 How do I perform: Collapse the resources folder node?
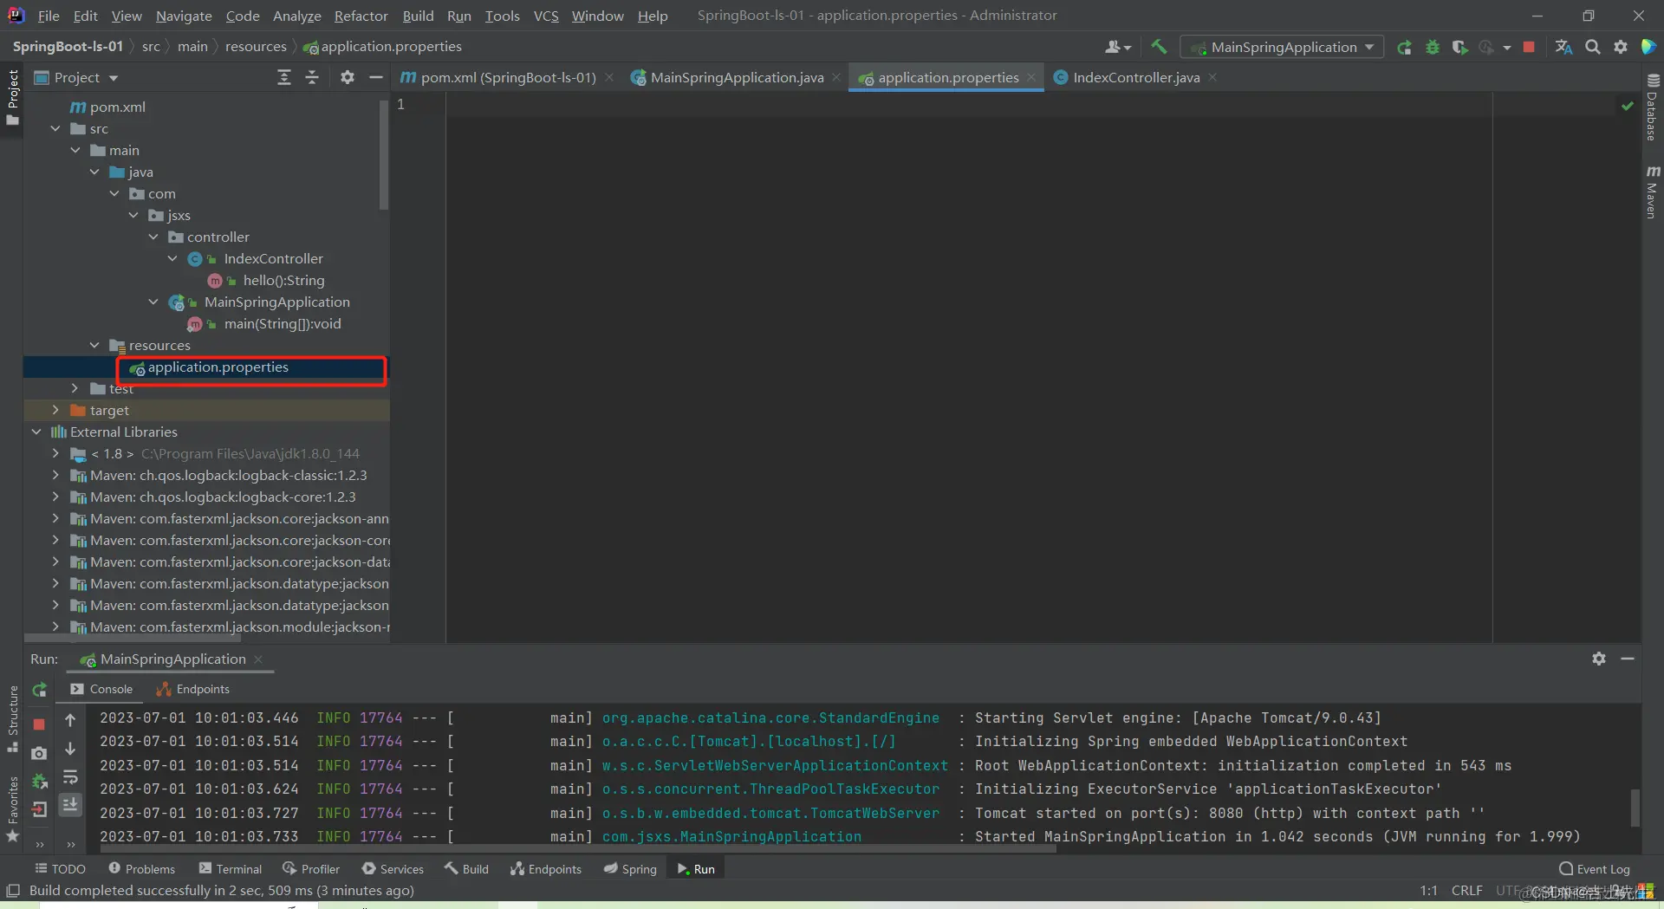(x=94, y=346)
